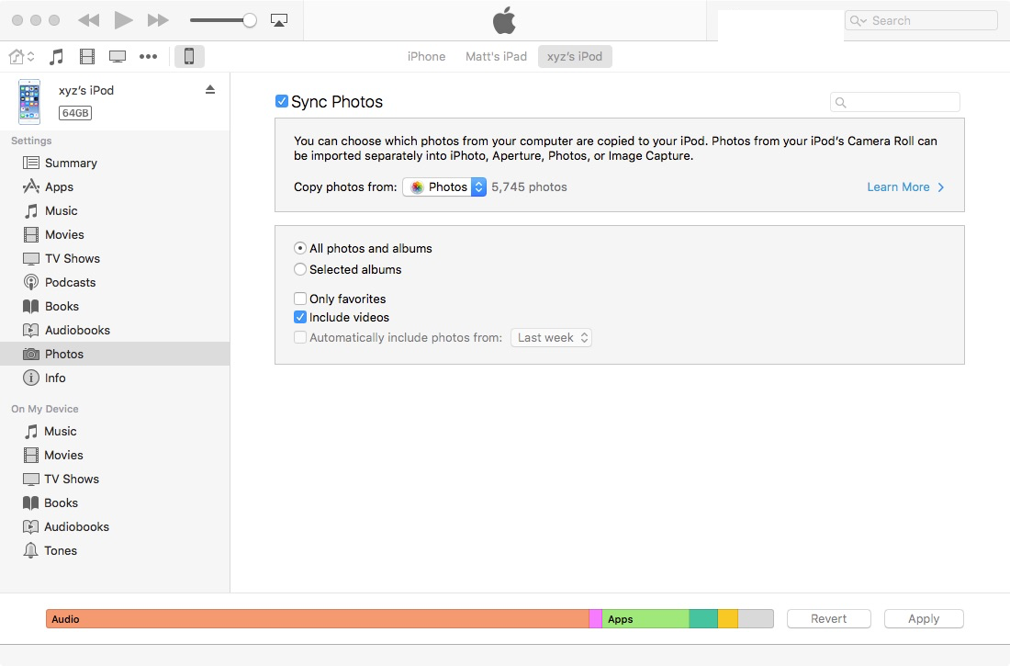This screenshot has width=1010, height=666.
Task: Click the yellow storage bar segment
Action: pyautogui.click(x=728, y=619)
